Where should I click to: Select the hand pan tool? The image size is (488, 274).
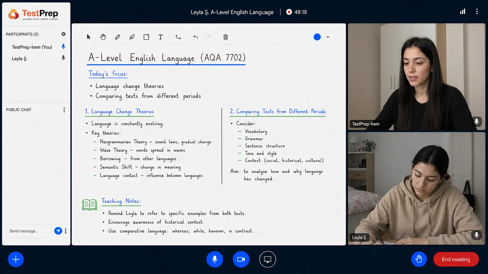[x=103, y=37]
